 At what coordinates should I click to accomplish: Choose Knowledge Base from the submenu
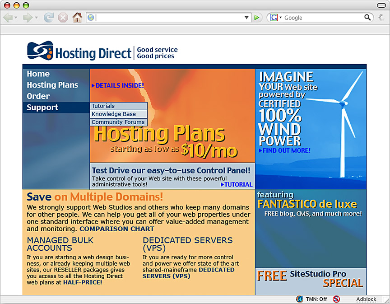(x=118, y=114)
